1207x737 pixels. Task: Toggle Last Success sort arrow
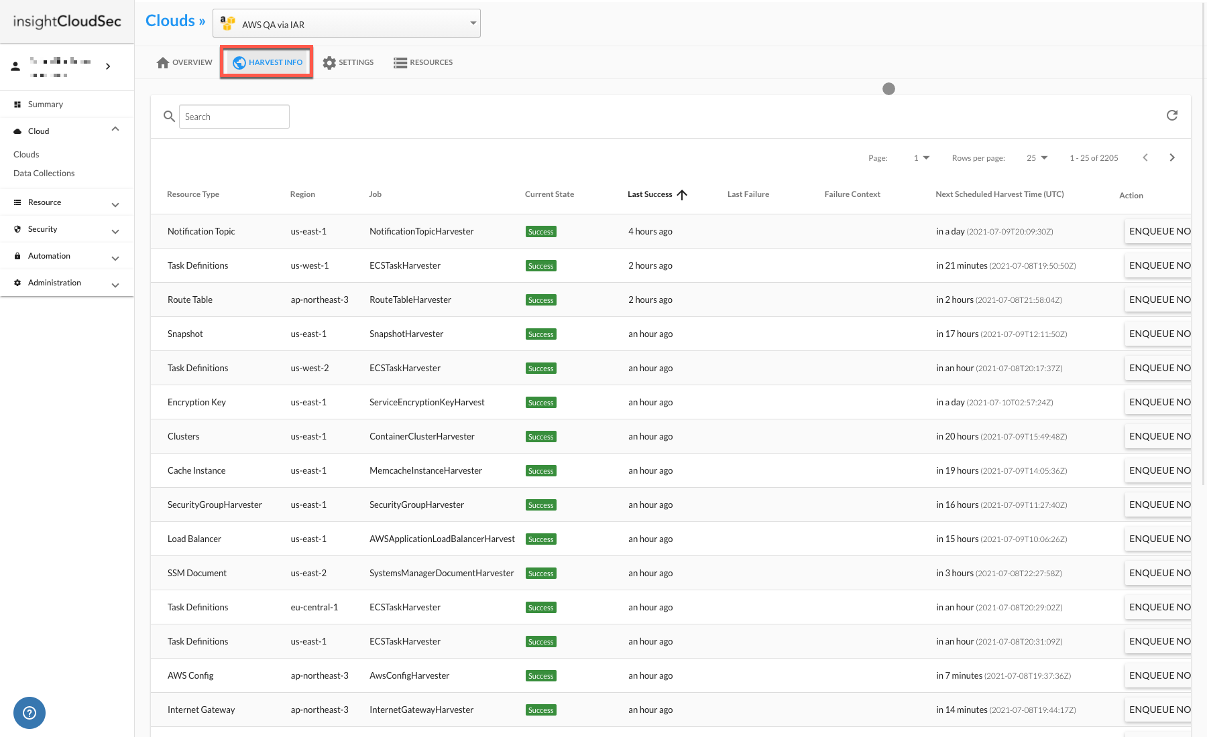coord(682,195)
